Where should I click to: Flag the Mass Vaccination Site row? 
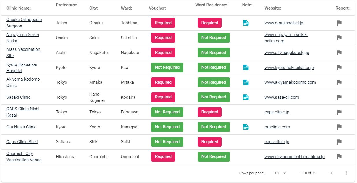(x=339, y=53)
